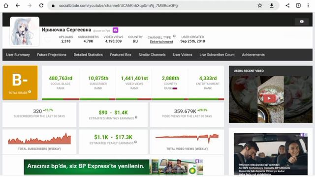Open the tab switcher showing 3 tabs

pyautogui.click(x=298, y=5)
